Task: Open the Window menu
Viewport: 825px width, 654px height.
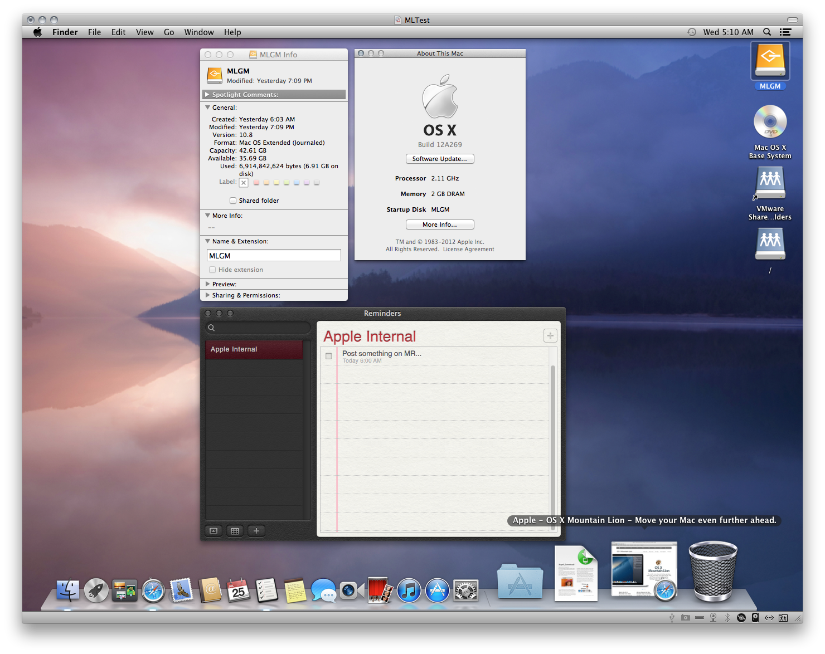Action: pos(199,32)
